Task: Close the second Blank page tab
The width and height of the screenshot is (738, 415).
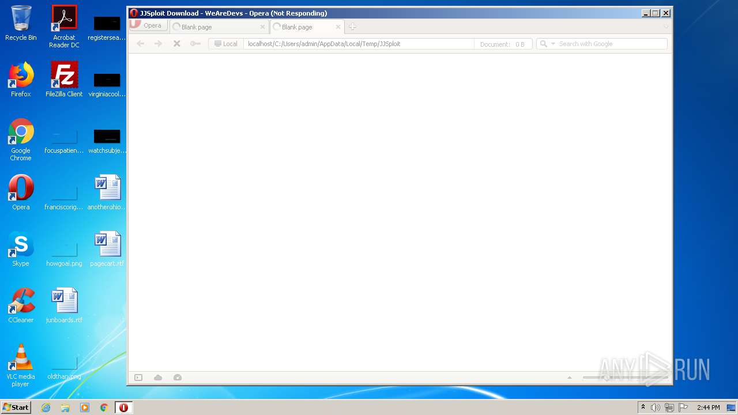Action: pyautogui.click(x=338, y=27)
